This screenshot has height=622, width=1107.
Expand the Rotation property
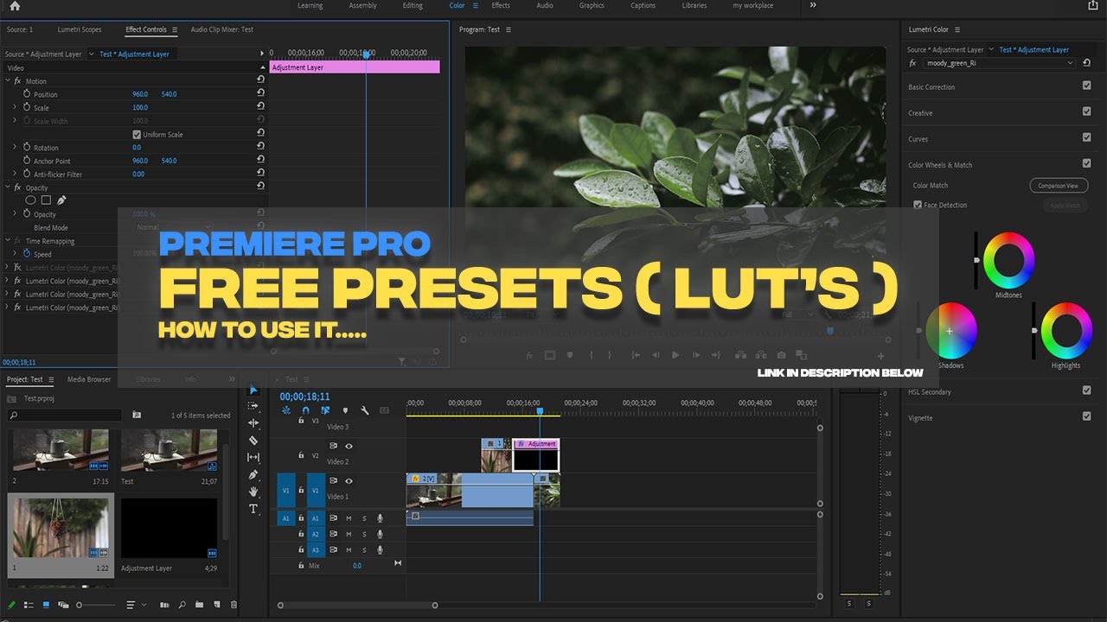point(15,147)
